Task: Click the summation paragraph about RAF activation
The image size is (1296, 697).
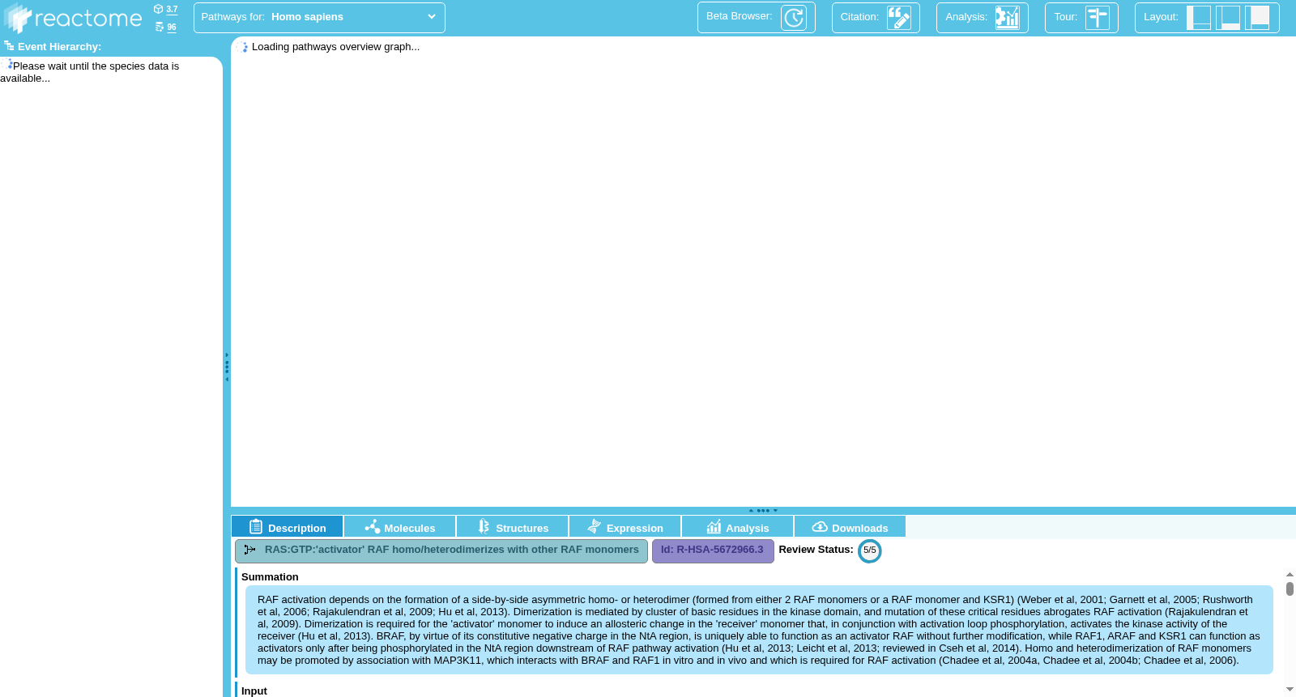Action: pyautogui.click(x=759, y=630)
